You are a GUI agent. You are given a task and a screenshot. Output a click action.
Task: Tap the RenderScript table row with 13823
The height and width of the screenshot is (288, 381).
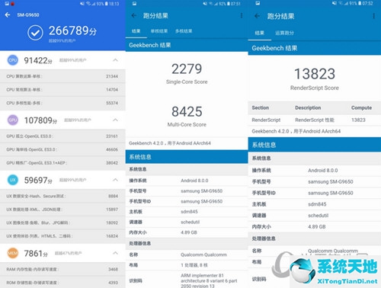pyautogui.click(x=315, y=120)
